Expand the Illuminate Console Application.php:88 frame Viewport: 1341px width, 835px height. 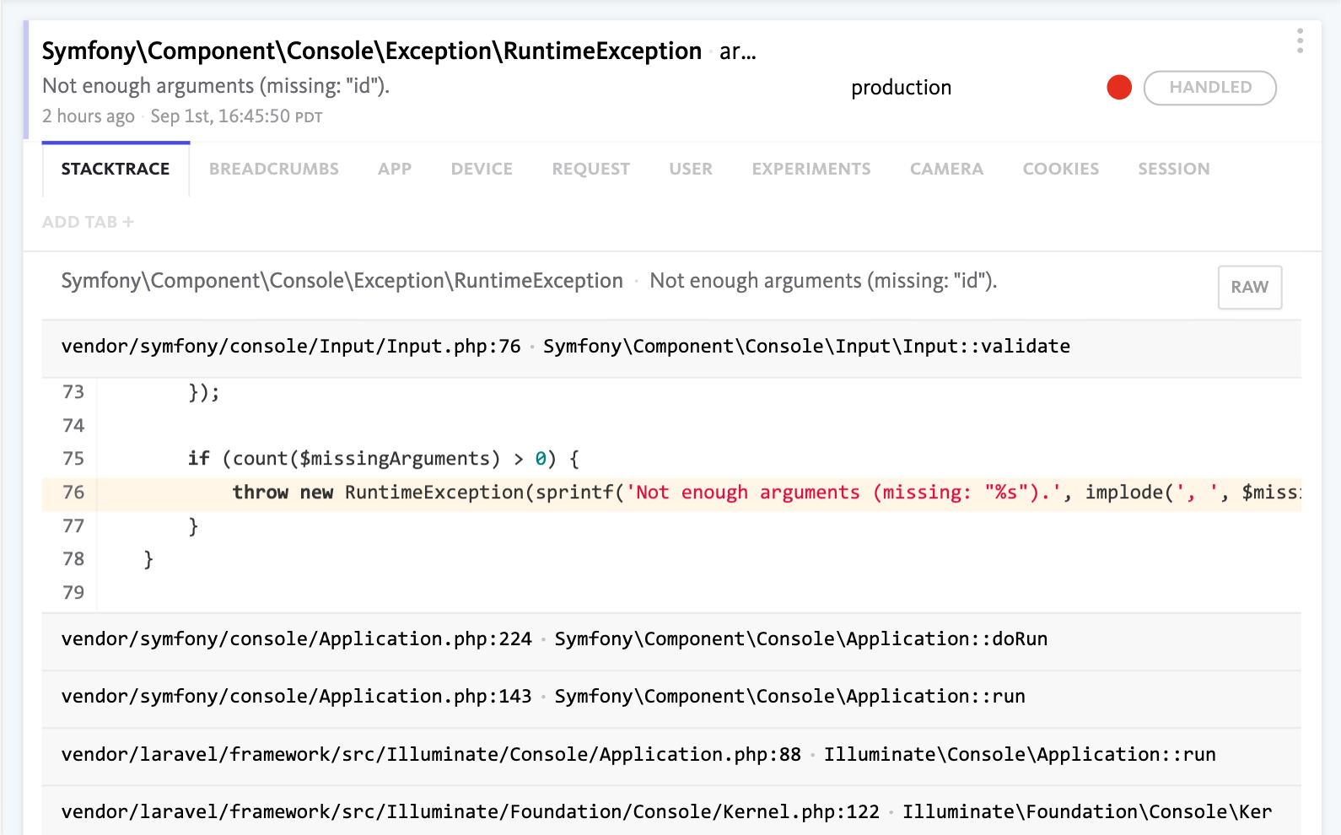point(671,756)
